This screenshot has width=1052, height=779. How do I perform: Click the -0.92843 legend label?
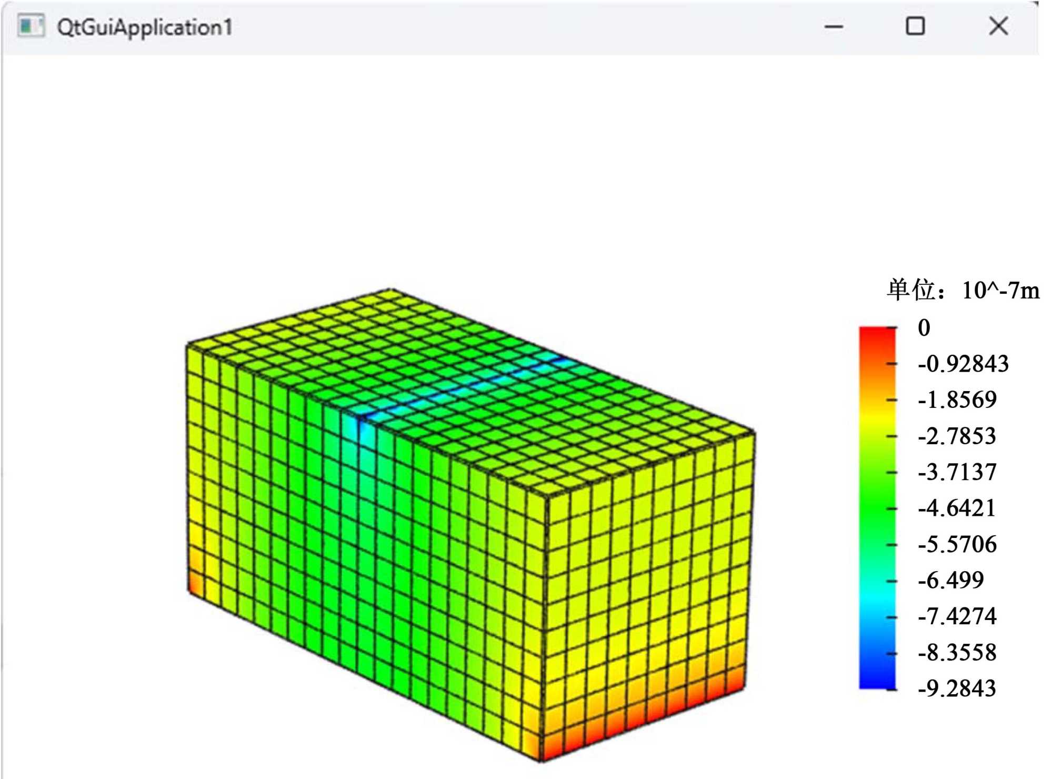(x=963, y=364)
